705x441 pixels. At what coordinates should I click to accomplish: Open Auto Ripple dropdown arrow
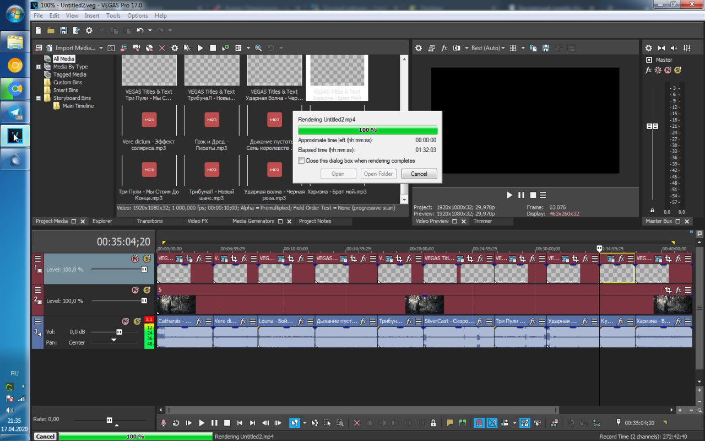pos(514,423)
